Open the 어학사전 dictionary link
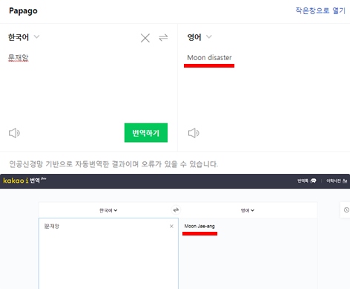The width and height of the screenshot is (350, 289). [x=337, y=181]
